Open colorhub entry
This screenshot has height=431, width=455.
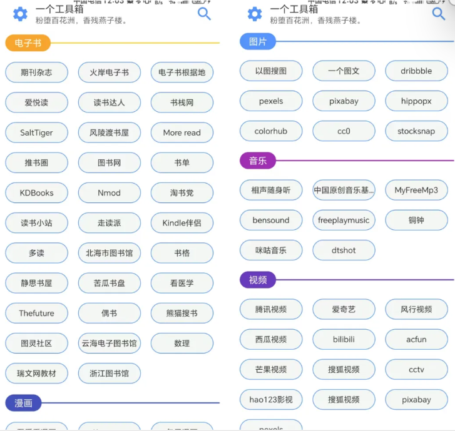271,131
